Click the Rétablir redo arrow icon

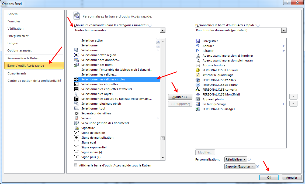coord(198,51)
